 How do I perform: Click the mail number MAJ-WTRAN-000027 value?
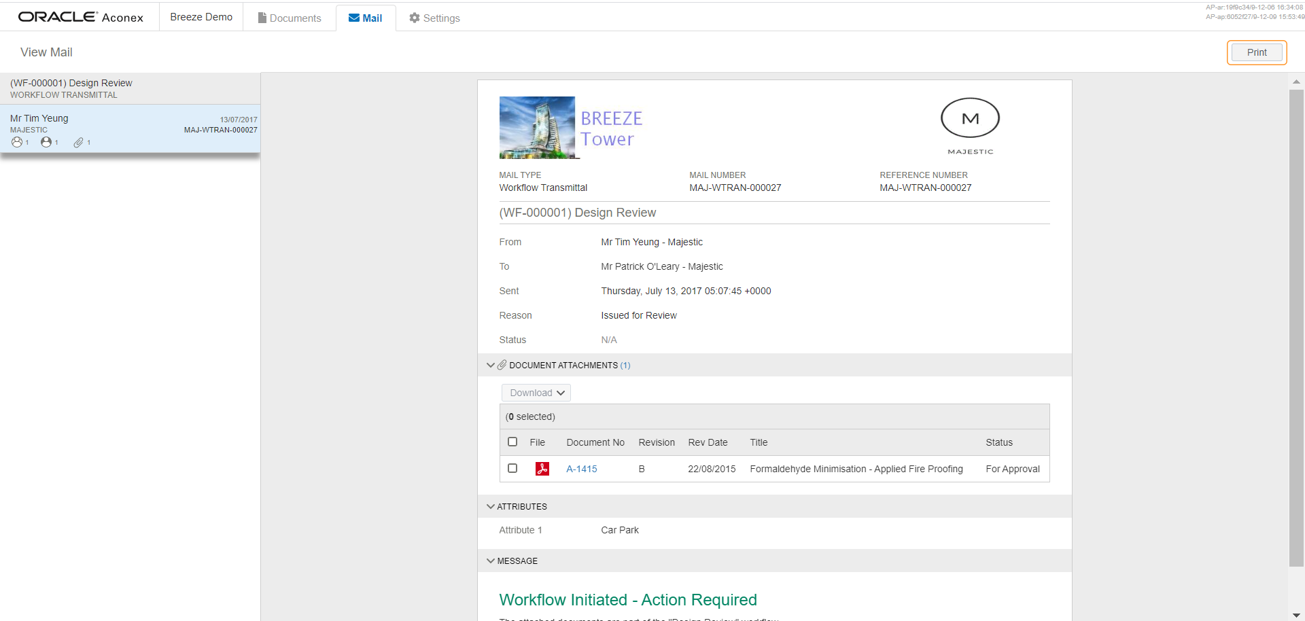click(x=735, y=188)
